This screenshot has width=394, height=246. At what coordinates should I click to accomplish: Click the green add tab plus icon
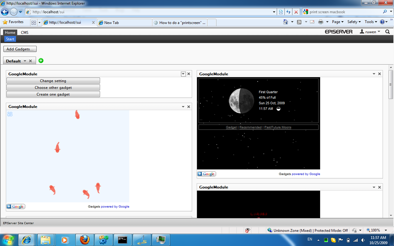41,61
